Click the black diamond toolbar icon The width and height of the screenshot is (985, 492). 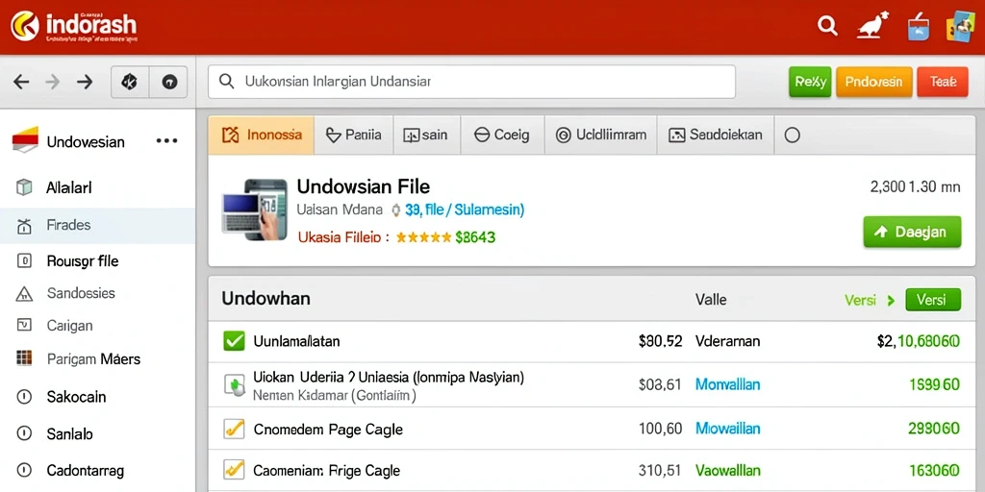coord(130,82)
